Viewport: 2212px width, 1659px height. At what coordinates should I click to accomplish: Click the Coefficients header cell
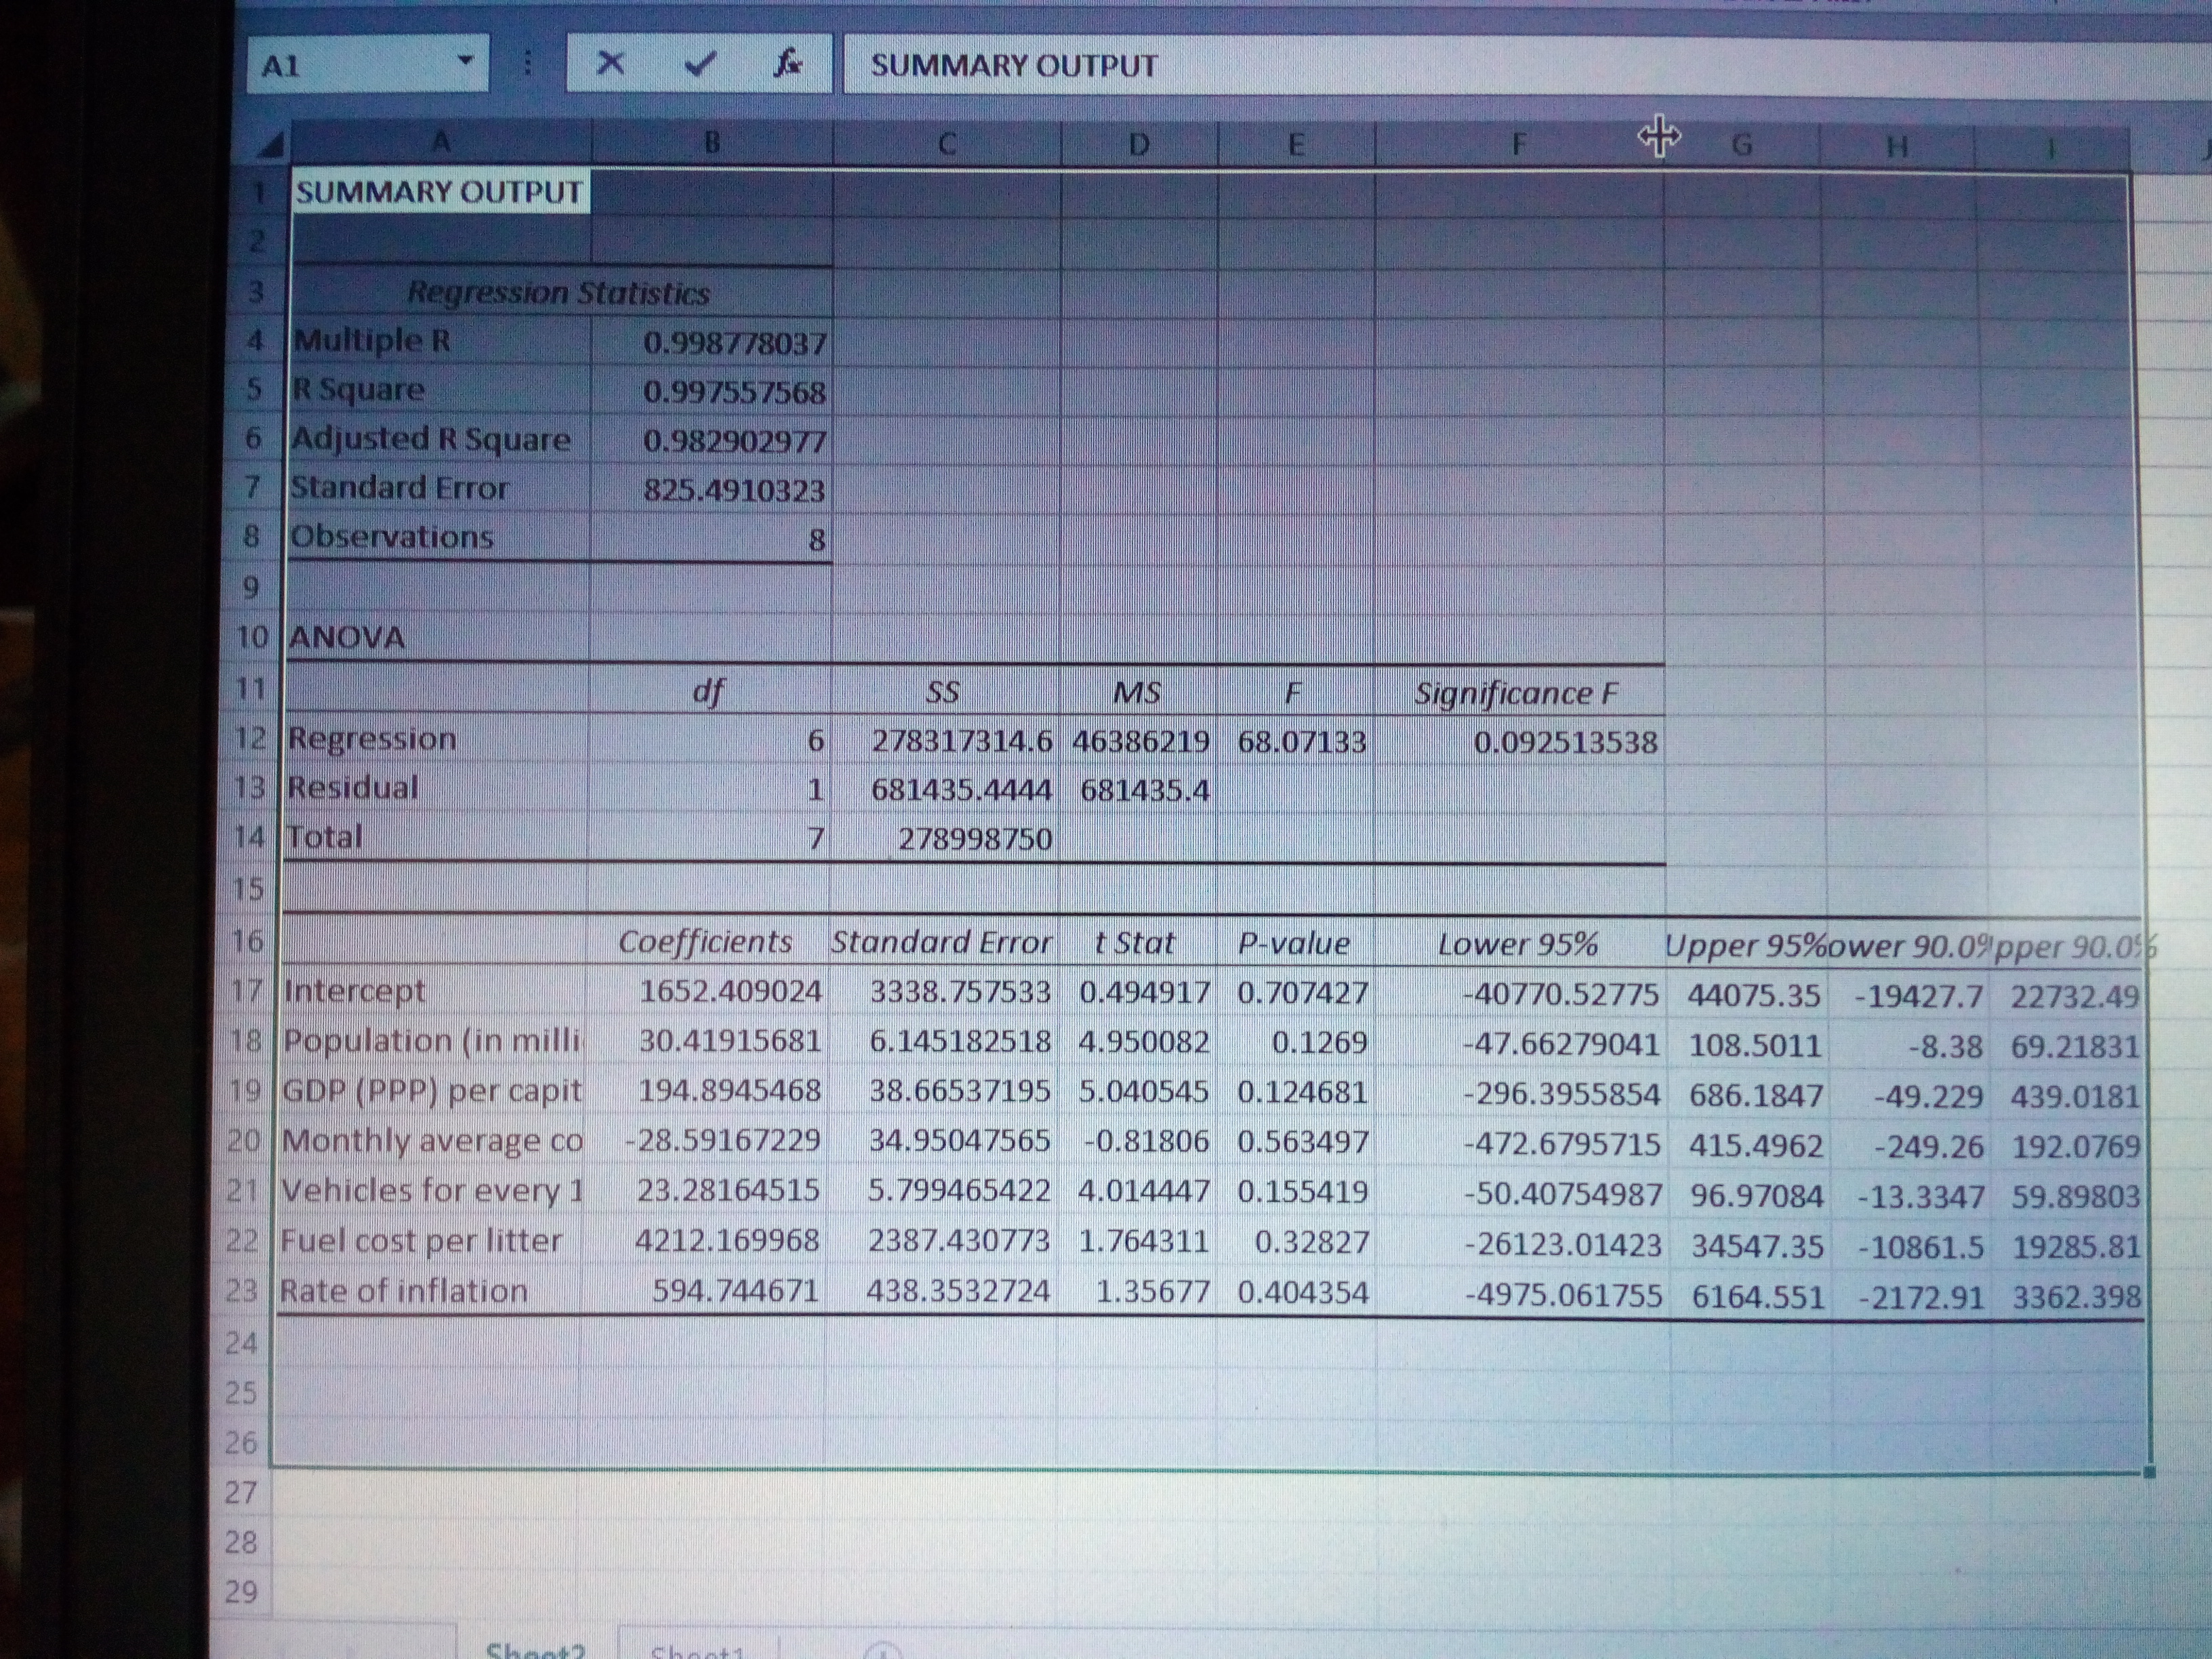pos(705,941)
